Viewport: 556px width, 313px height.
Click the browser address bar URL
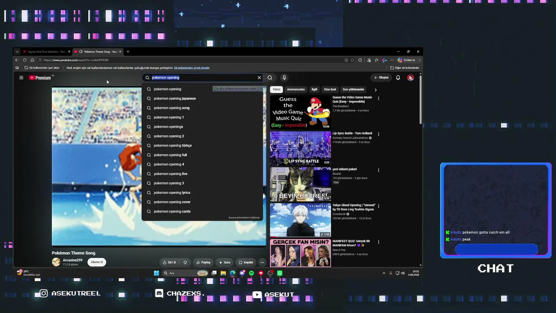(x=76, y=60)
